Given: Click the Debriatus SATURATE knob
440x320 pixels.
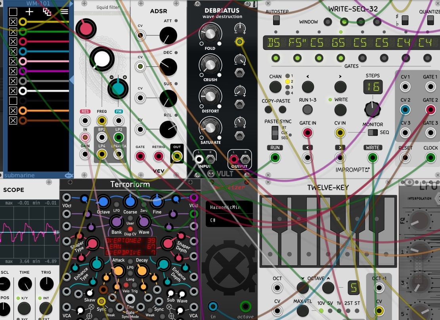Looking at the screenshot, I should [210, 128].
